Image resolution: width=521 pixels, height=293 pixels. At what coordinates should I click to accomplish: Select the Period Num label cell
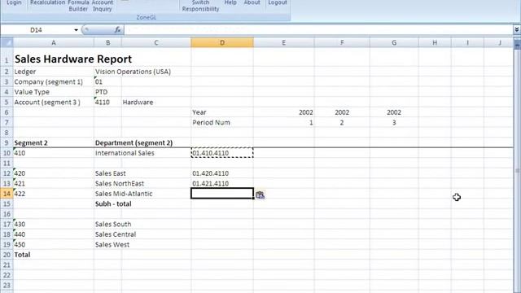(x=222, y=123)
